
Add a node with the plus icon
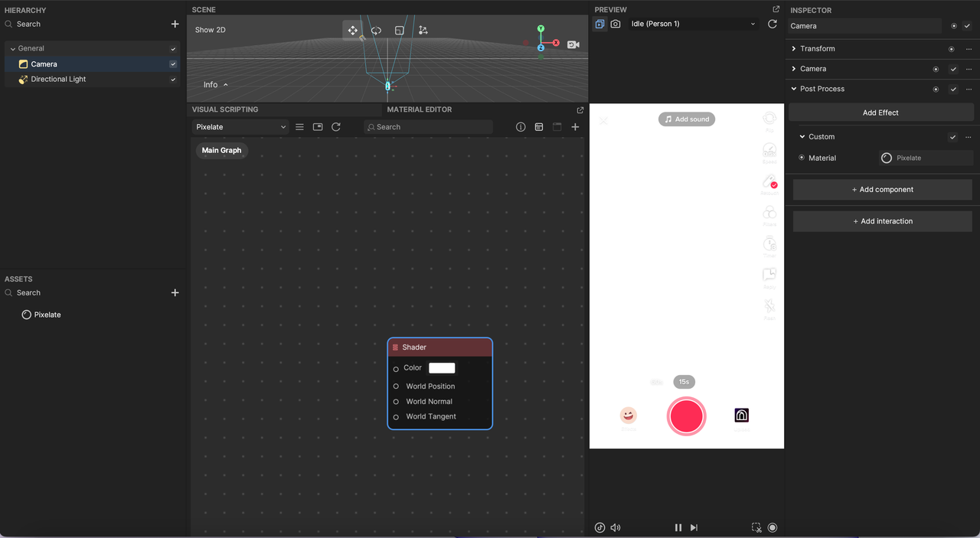pyautogui.click(x=575, y=127)
